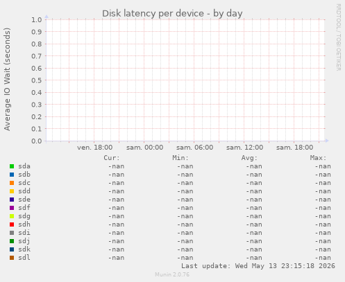This screenshot has height=282, width=345.
Task: Click the 'sam. 06:00' time axis label
Action: [195, 148]
